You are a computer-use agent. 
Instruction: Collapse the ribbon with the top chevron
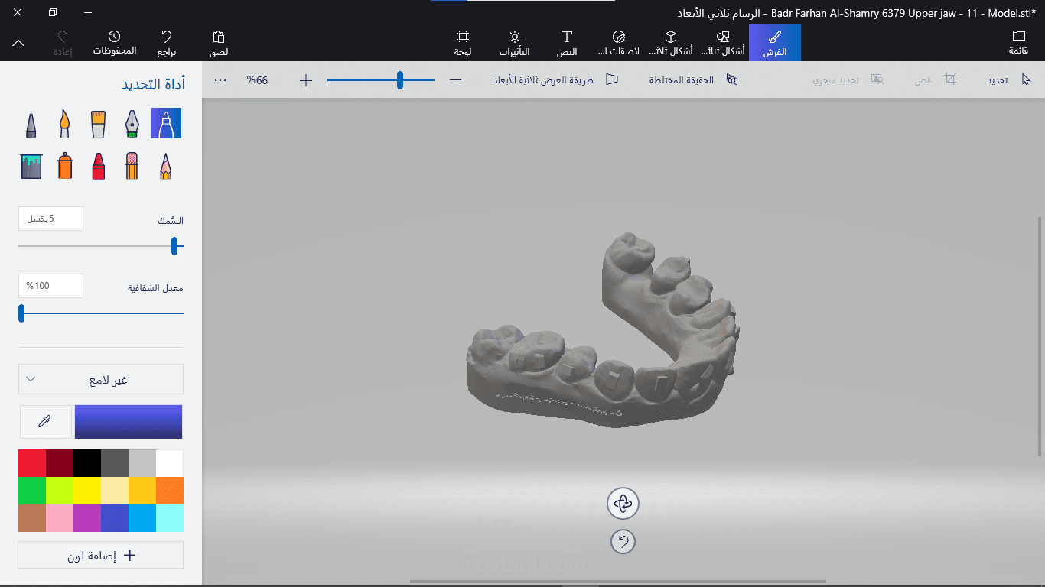pyautogui.click(x=18, y=43)
